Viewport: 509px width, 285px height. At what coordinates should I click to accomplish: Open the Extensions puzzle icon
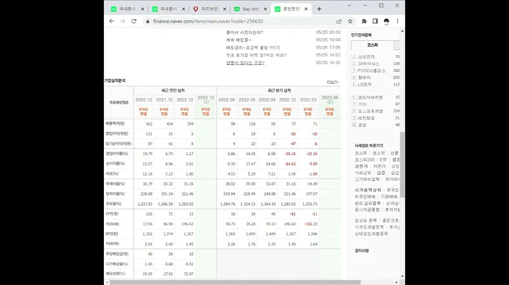click(x=364, y=21)
